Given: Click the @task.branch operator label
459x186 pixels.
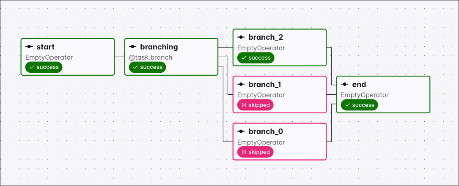Looking at the screenshot, I should (x=151, y=57).
